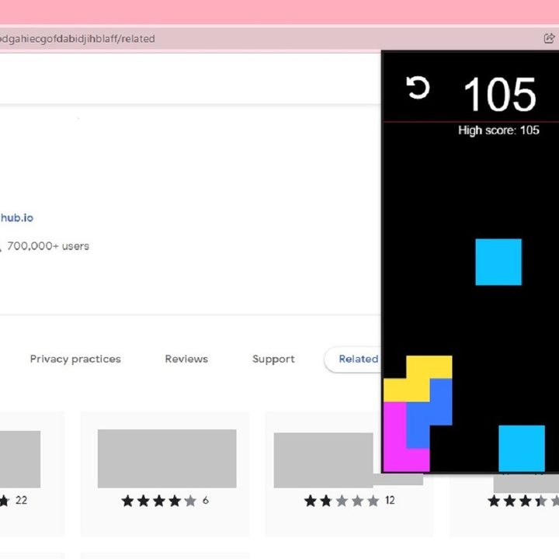Open related extension thumbnail rated 6 reviews
This screenshot has width=559, height=559.
tap(167, 459)
